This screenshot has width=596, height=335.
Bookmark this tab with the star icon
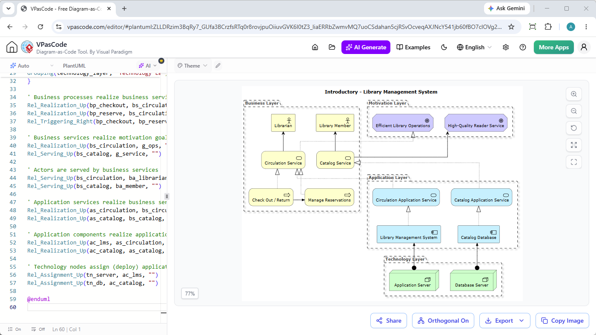pyautogui.click(x=511, y=27)
